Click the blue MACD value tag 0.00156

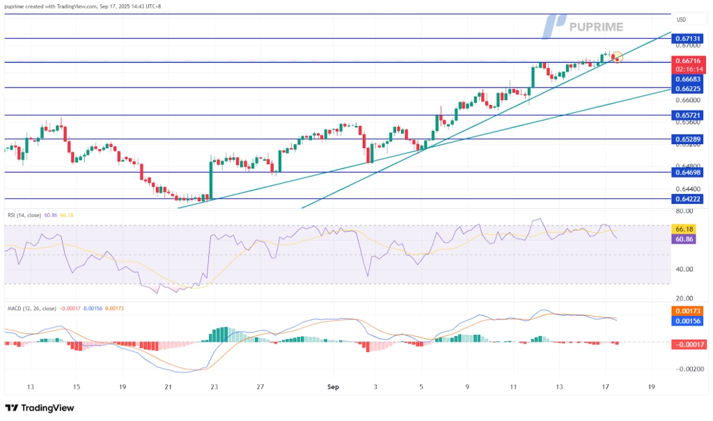click(688, 321)
